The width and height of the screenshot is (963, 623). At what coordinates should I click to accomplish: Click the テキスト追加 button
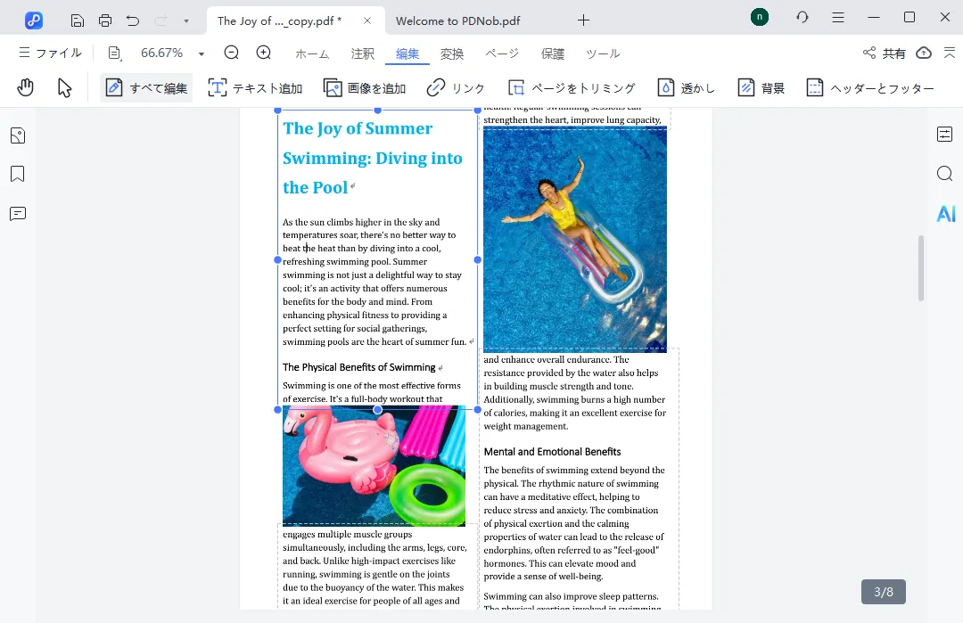[255, 87]
